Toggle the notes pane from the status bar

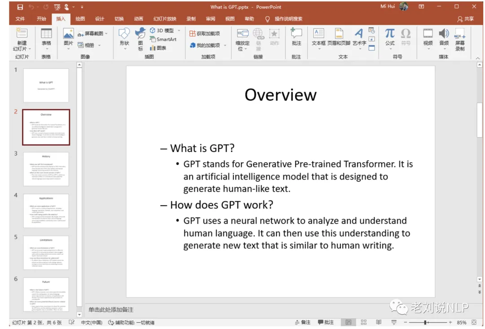pyautogui.click(x=302, y=322)
